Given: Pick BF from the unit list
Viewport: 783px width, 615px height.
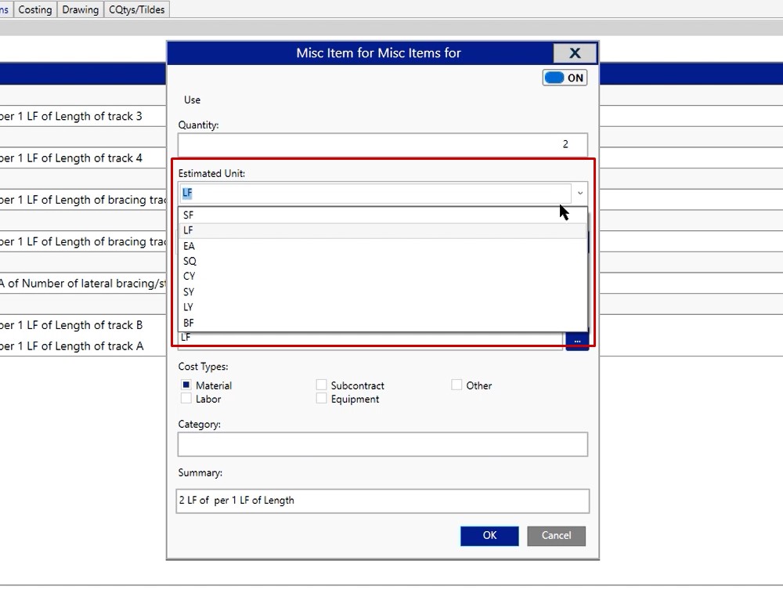Looking at the screenshot, I should click(188, 323).
